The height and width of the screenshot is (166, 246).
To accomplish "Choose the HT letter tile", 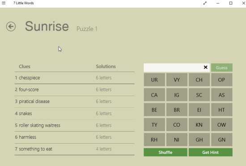I will pos(221,110).
